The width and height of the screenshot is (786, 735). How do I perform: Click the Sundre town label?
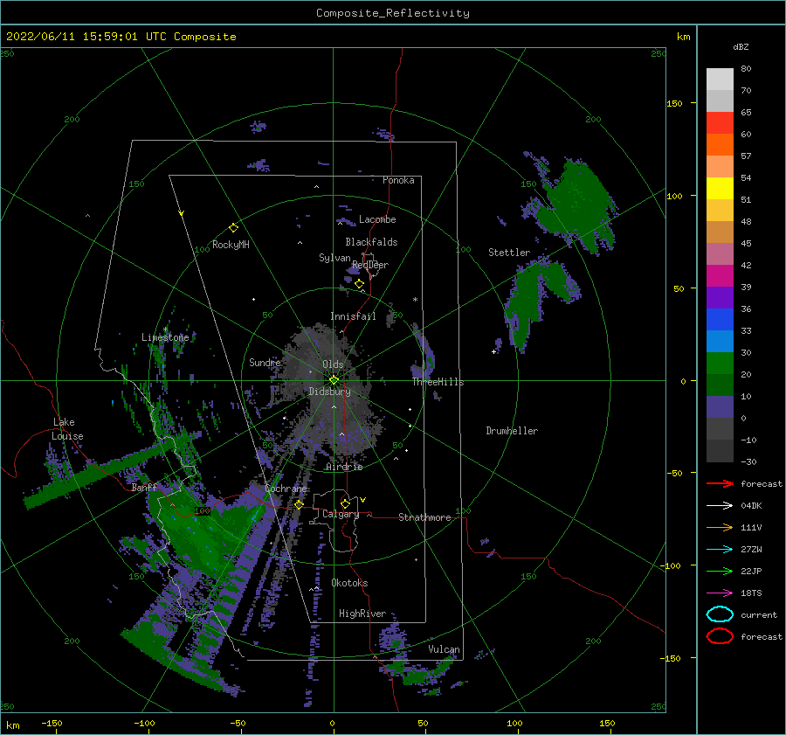(x=265, y=363)
